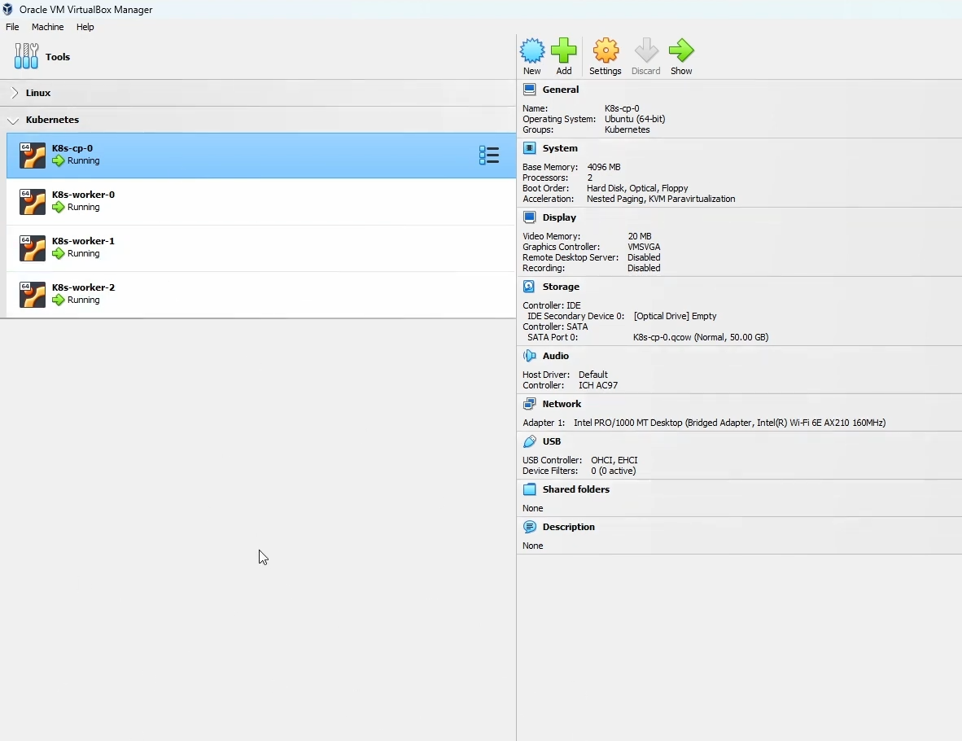Click the 'OHCI, EHCI' USB controller value
The image size is (962, 741).
click(614, 460)
